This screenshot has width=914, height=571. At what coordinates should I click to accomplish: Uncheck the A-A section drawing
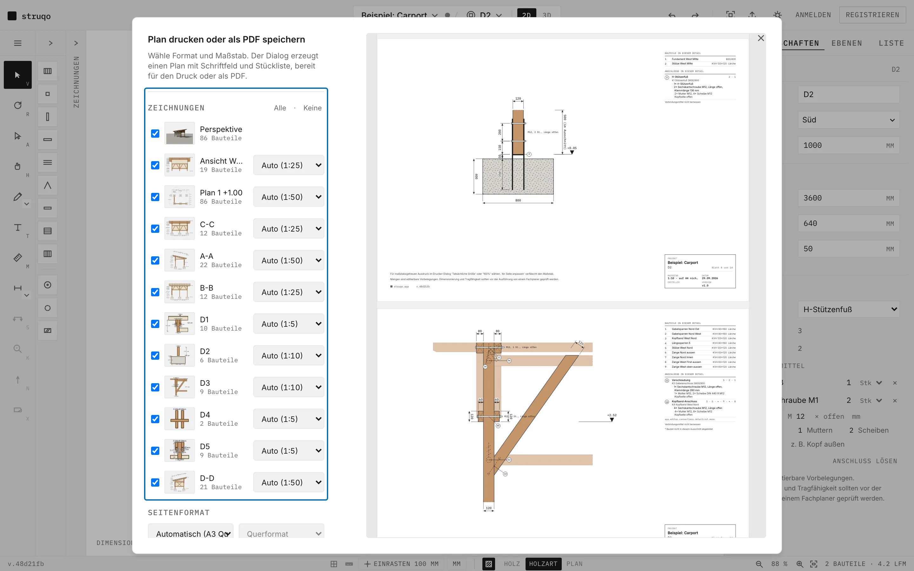pos(155,260)
